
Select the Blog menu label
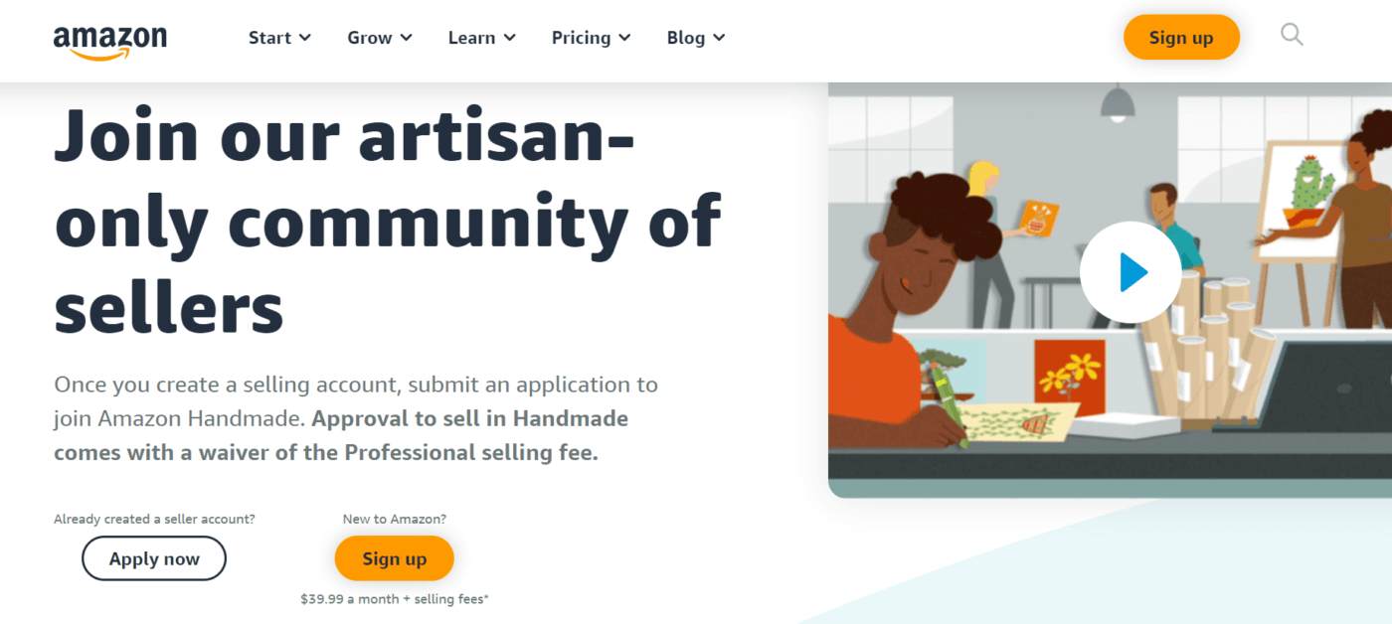(685, 38)
